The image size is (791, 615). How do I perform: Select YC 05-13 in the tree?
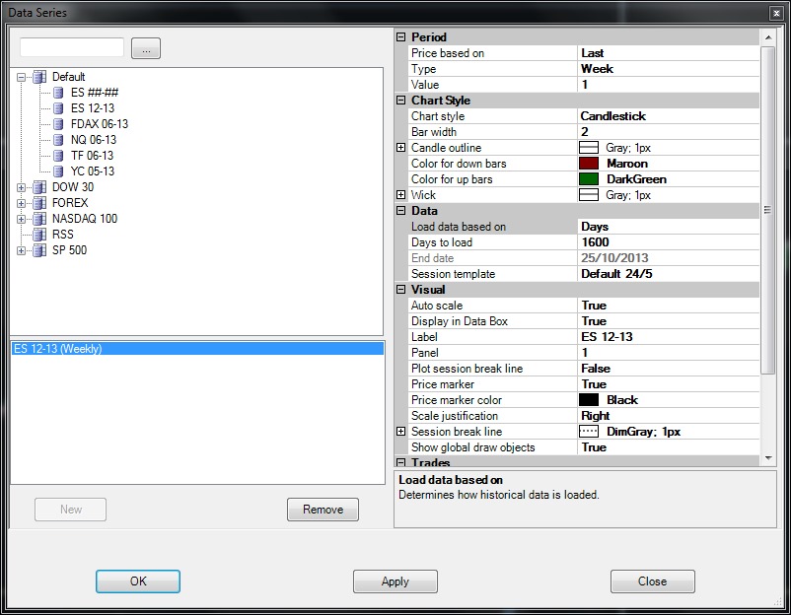click(93, 171)
